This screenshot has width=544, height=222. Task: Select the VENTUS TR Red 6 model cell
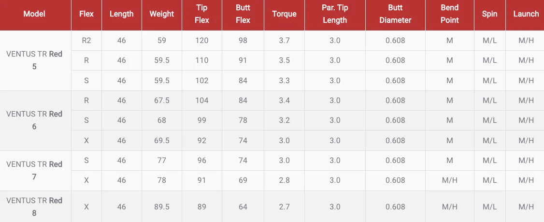pos(34,120)
